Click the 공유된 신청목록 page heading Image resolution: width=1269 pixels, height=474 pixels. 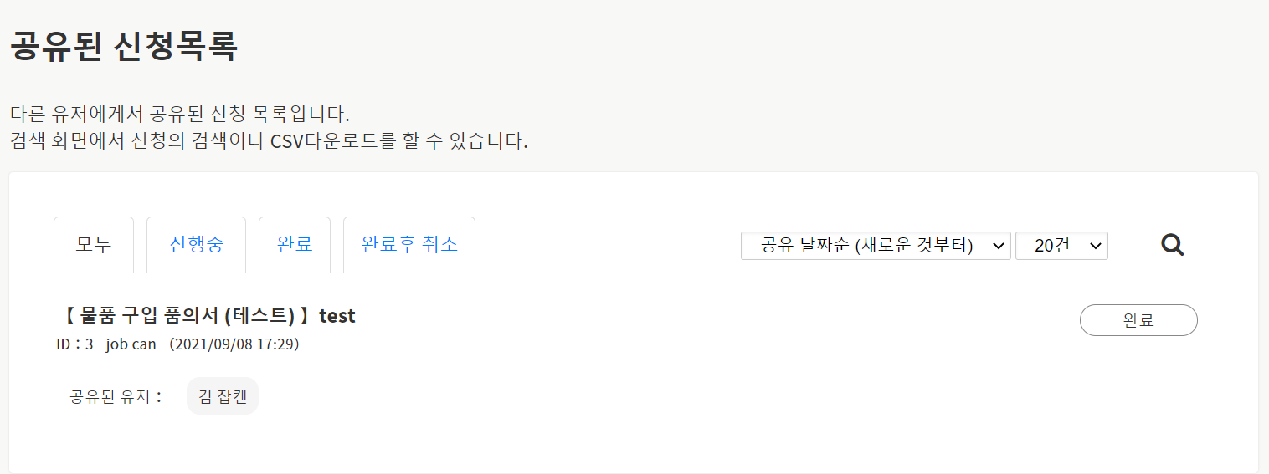tap(124, 47)
